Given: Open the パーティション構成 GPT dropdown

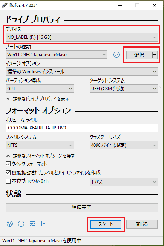Looking at the screenshot, I should click(x=40, y=89).
